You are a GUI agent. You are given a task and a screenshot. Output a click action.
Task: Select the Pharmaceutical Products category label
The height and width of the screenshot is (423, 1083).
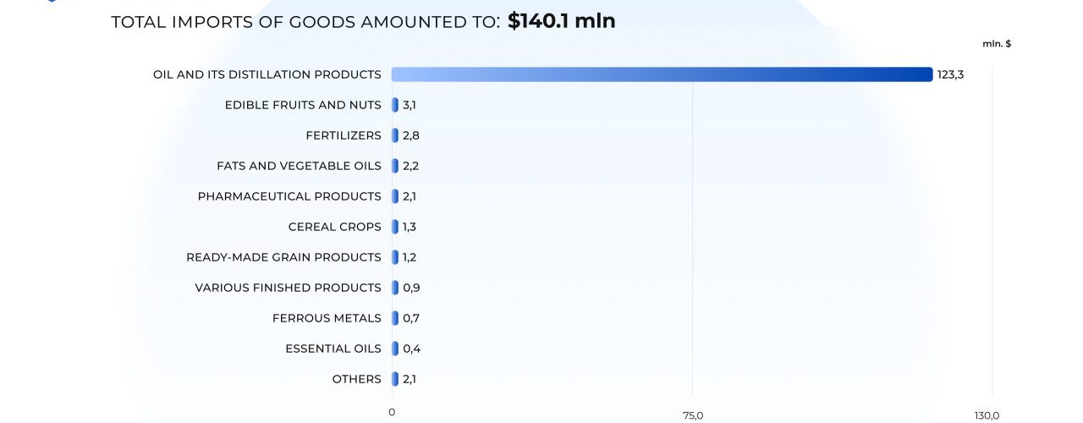point(289,196)
